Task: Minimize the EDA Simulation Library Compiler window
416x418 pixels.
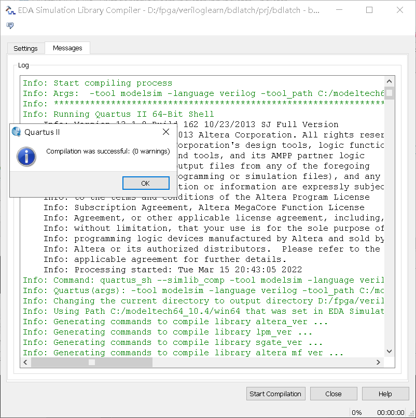Action: 339,10
